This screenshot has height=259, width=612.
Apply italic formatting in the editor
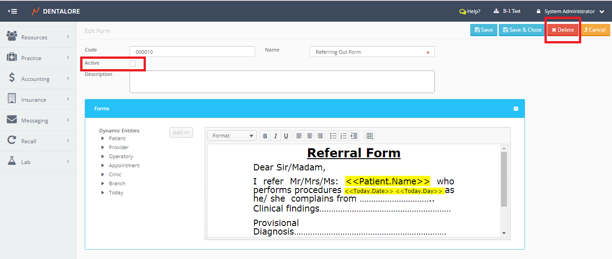(275, 136)
